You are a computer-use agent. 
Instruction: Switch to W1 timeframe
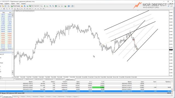(x=41, y=9)
